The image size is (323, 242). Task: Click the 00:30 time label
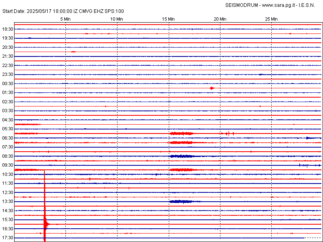8,83
